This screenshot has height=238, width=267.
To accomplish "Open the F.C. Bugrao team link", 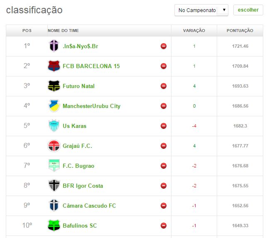I will click(x=78, y=166).
